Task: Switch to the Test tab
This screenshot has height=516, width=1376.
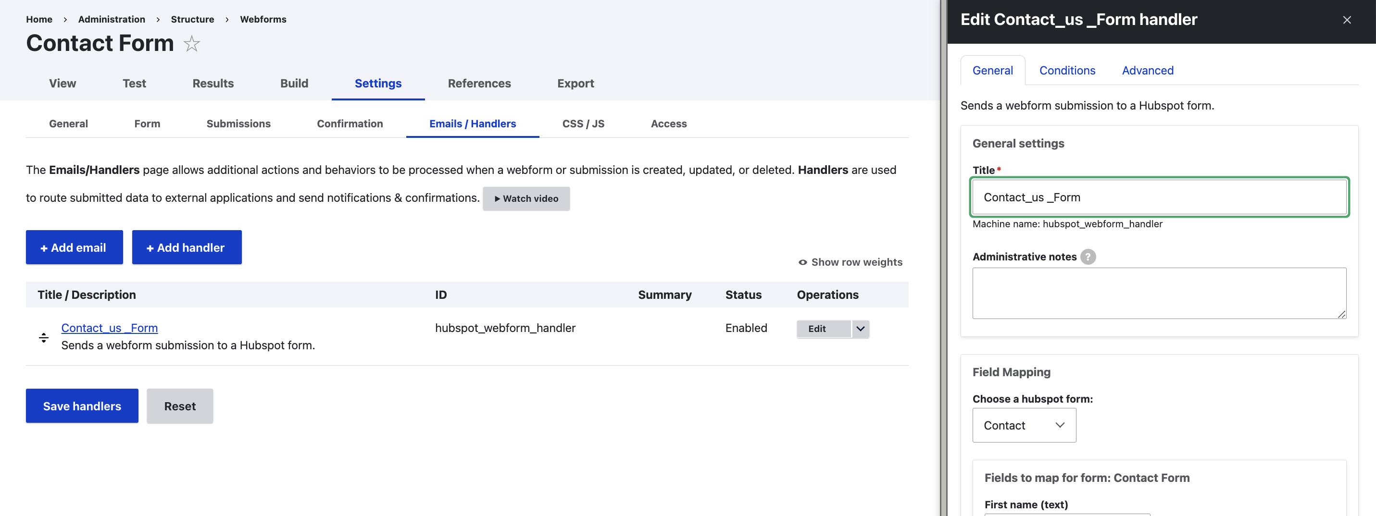Action: 134,83
